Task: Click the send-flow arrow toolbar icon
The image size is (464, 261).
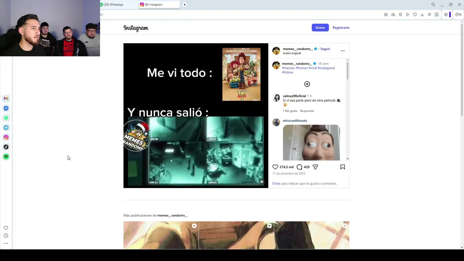Action: click(x=407, y=14)
